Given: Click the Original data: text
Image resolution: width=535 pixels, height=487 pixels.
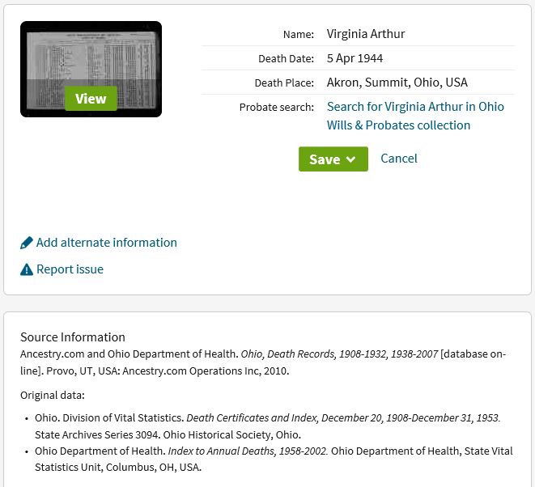Looking at the screenshot, I should [52, 396].
